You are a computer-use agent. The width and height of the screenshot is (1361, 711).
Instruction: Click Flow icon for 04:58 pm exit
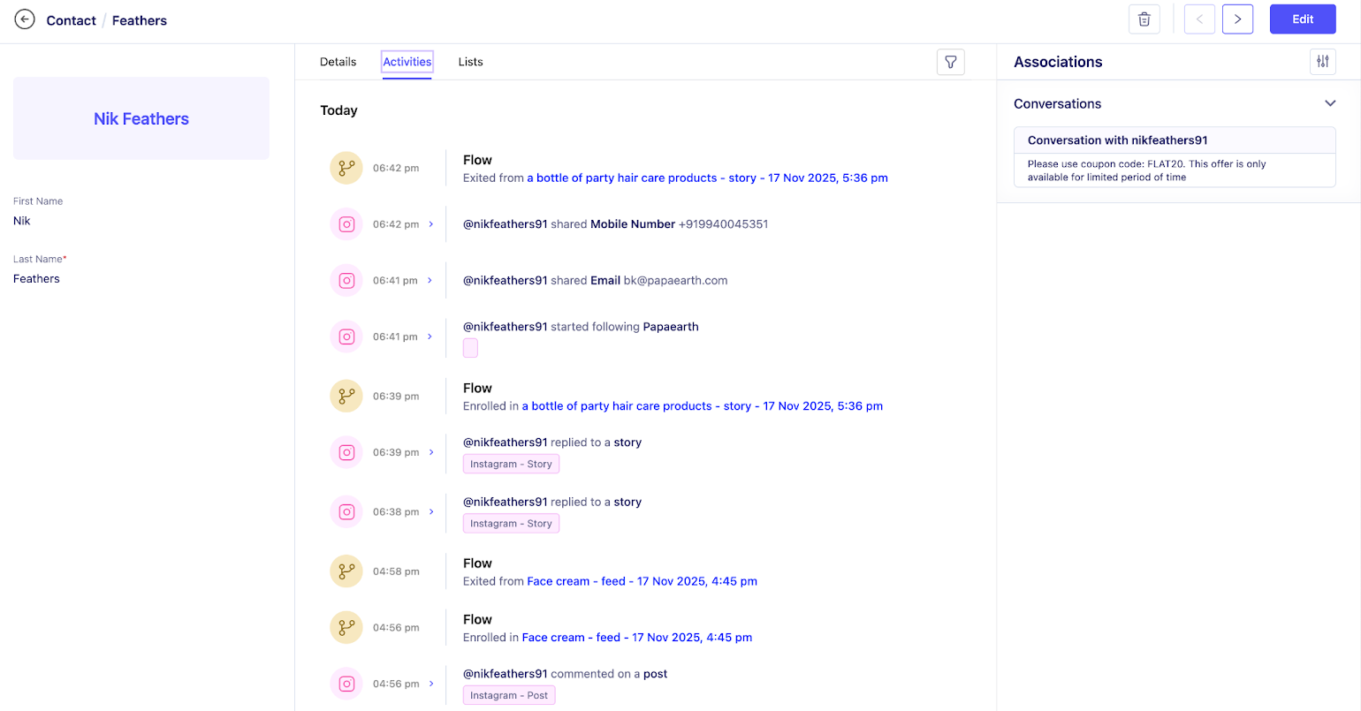(346, 571)
